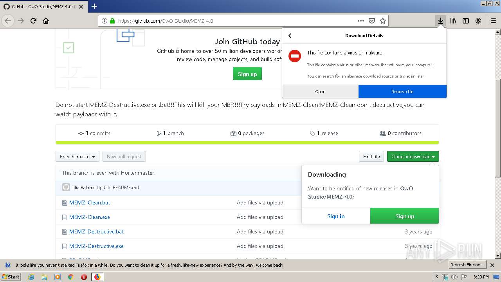Go back in Download Details panel
501x282 pixels.
(x=290, y=36)
